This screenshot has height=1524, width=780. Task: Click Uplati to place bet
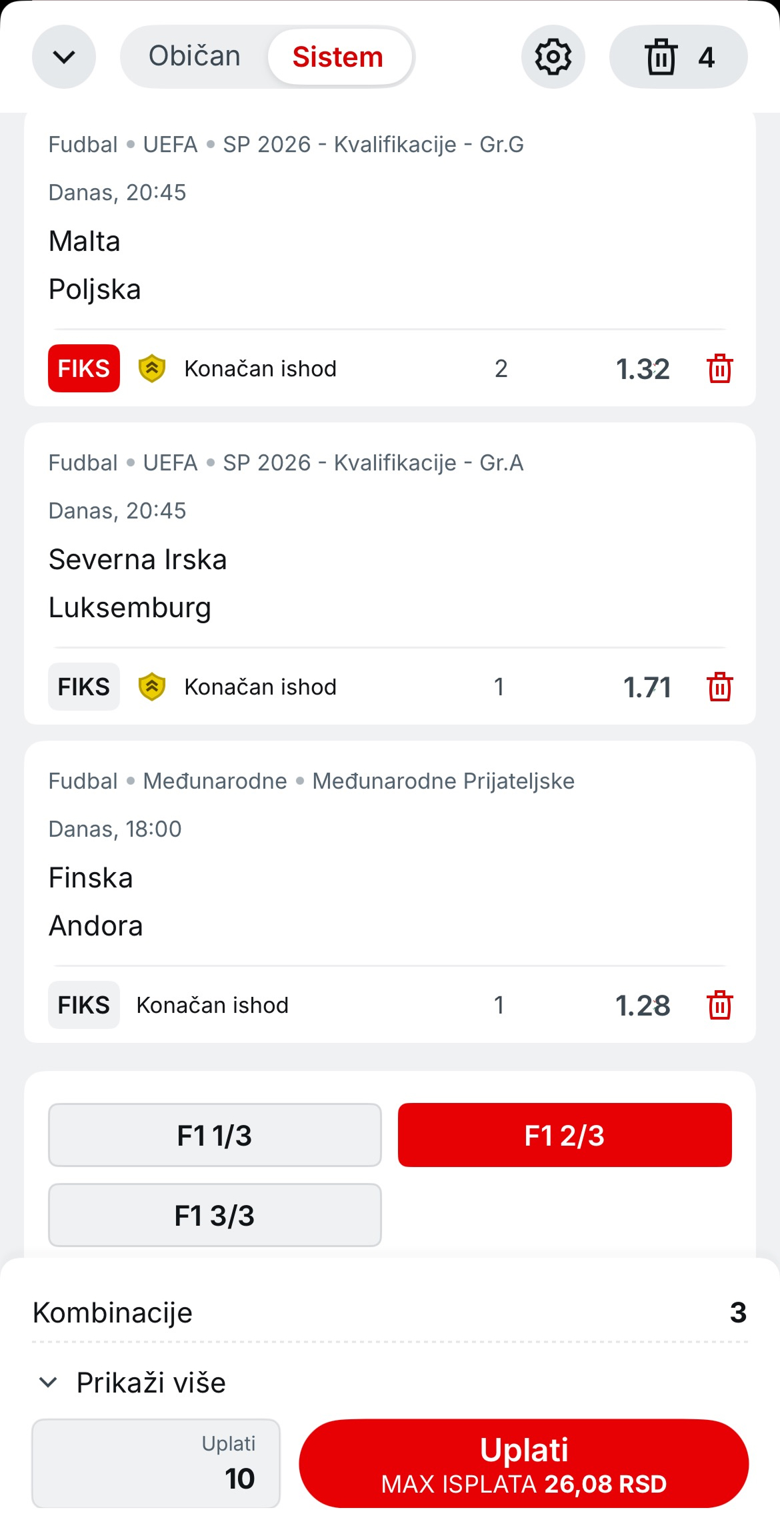523,1463
